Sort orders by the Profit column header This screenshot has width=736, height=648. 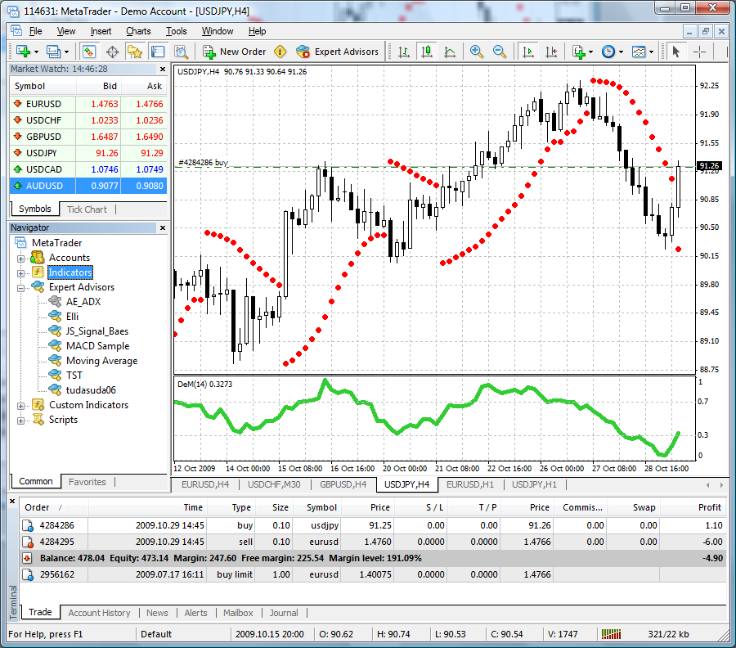tap(693, 507)
